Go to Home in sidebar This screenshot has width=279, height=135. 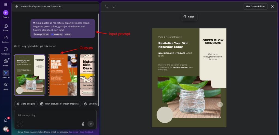point(6,27)
